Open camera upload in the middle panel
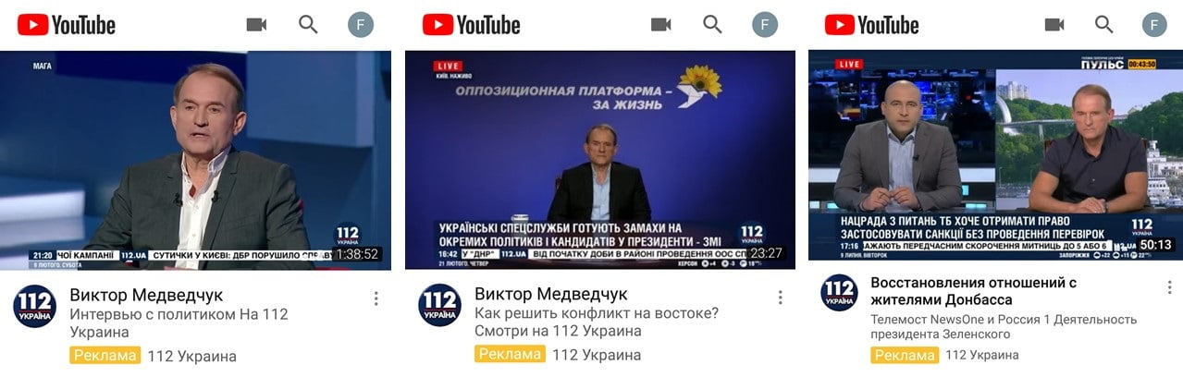The image size is (1183, 377). (660, 25)
